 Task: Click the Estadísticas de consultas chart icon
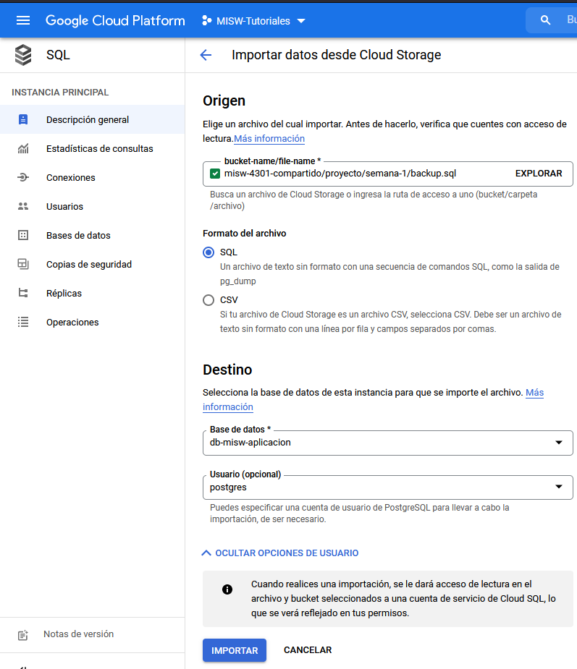(23, 148)
